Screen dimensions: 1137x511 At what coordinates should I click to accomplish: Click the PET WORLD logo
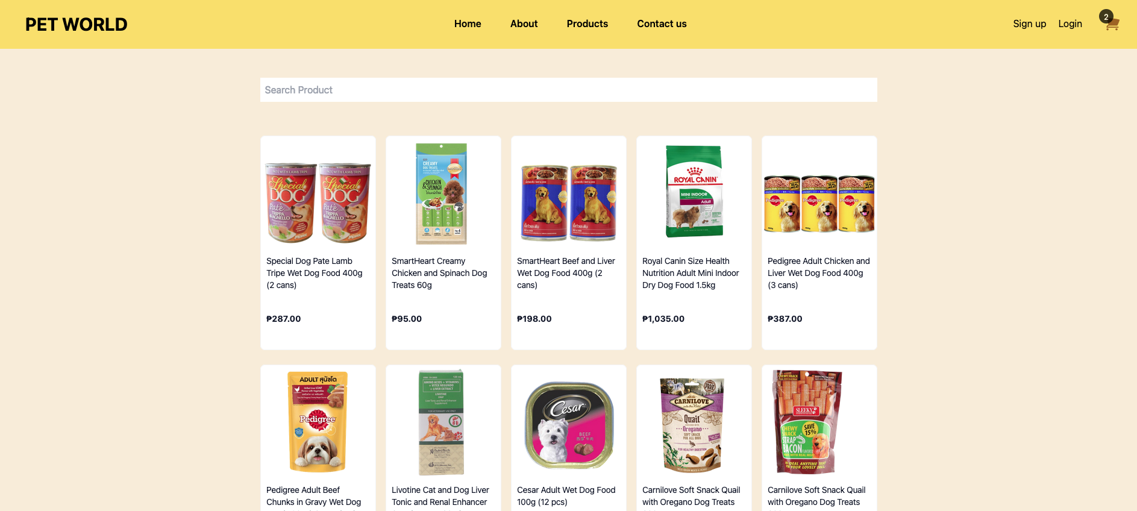tap(77, 24)
